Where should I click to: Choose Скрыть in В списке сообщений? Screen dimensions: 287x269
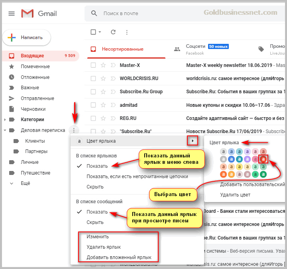pyautogui.click(x=95, y=222)
